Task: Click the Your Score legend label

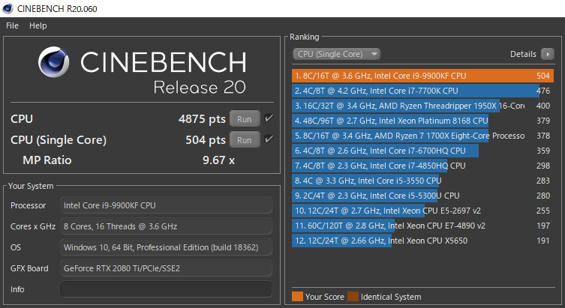Action: pos(324,297)
